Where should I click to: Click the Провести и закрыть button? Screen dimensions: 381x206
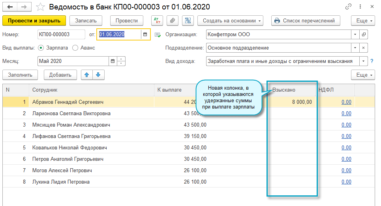tap(34, 20)
